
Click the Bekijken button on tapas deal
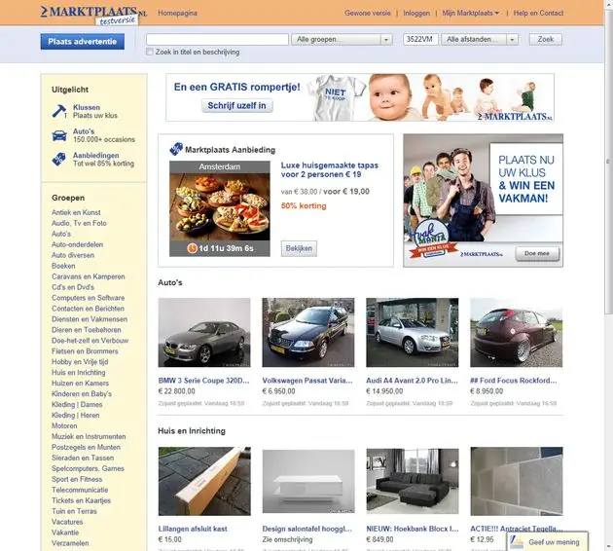299,248
